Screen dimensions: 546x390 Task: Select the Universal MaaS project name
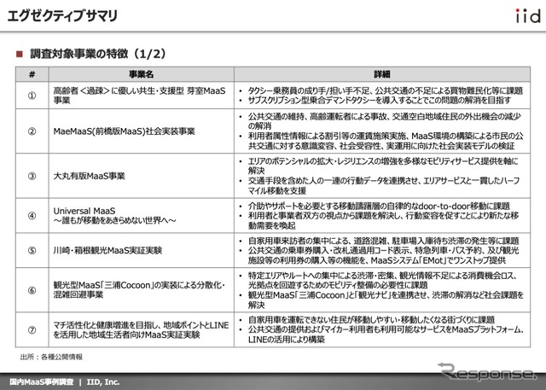[84, 211]
